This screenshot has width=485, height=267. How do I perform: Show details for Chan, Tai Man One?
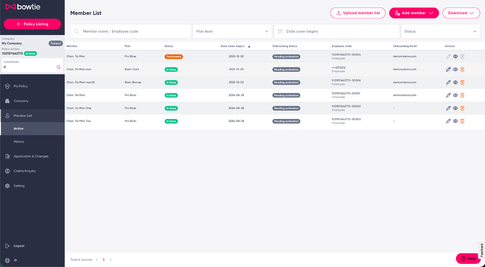click(455, 108)
